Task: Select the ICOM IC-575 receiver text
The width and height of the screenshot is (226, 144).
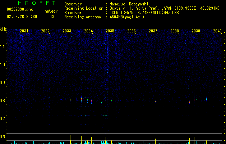Action: tap(144, 13)
